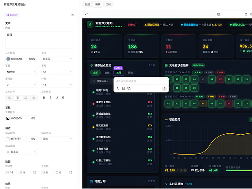The width and height of the screenshot is (252, 189).
Task: Click the stroke width lines icon
Action: click(8, 152)
